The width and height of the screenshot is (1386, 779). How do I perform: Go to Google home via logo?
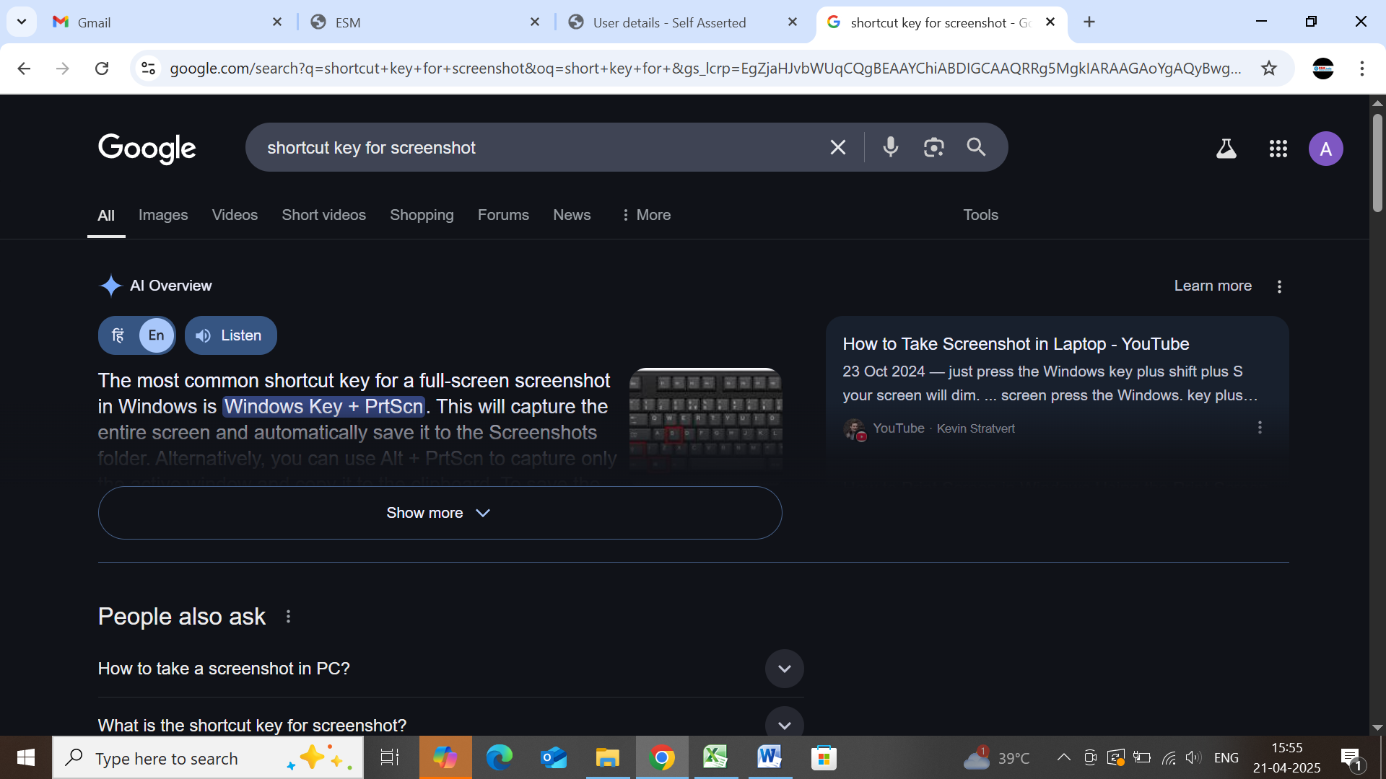[x=147, y=149]
